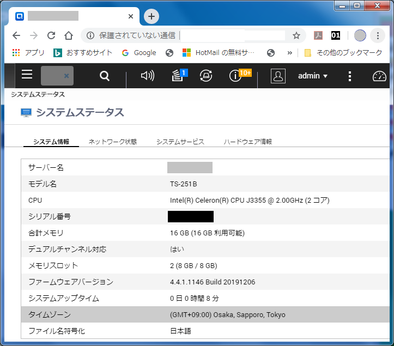394x346 pixels.
Task: Open その他のブックマーク folder
Action: (x=343, y=52)
